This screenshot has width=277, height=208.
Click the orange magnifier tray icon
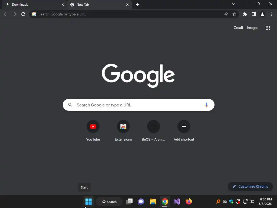pos(218,201)
